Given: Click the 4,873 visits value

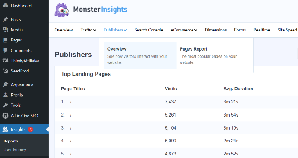Looking at the screenshot, I should (x=170, y=154).
